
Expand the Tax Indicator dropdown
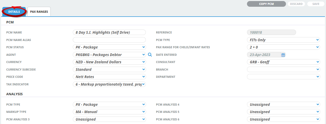109,84
